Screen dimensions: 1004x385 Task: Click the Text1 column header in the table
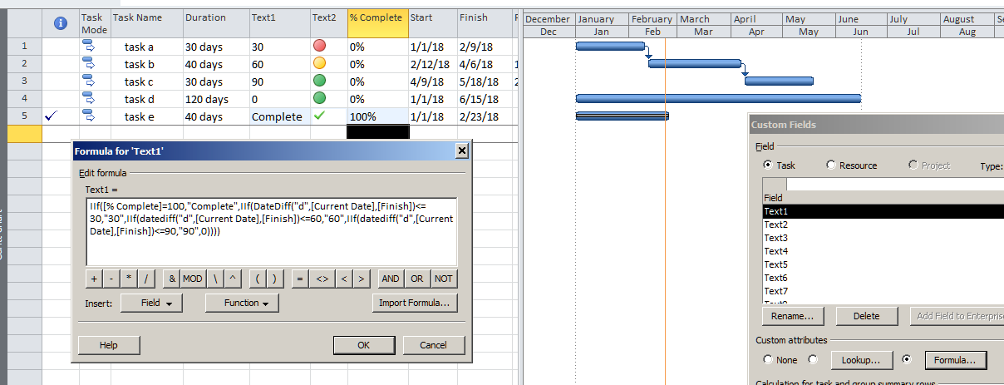click(279, 24)
